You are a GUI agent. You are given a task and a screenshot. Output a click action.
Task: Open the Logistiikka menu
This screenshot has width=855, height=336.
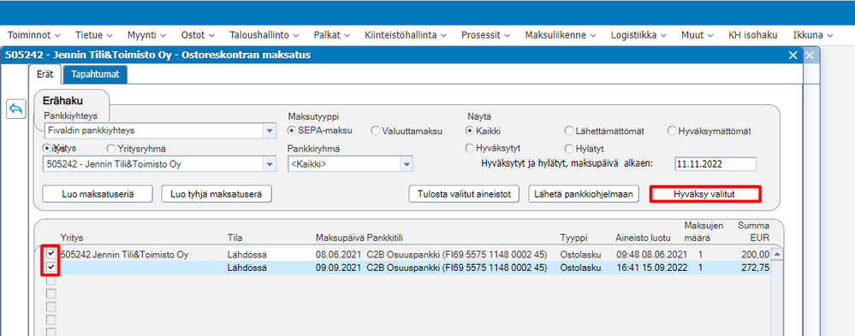638,35
